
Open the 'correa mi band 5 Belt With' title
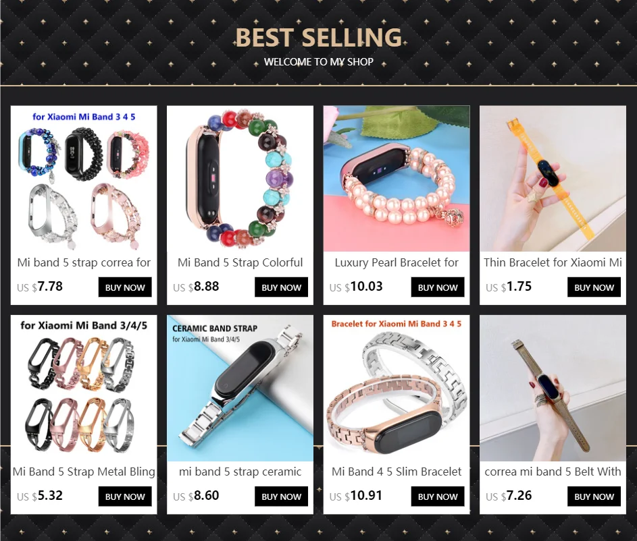553,472
